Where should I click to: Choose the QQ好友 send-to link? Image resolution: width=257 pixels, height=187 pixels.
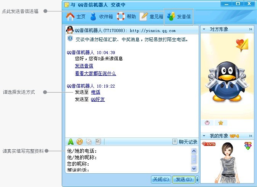point(98,99)
